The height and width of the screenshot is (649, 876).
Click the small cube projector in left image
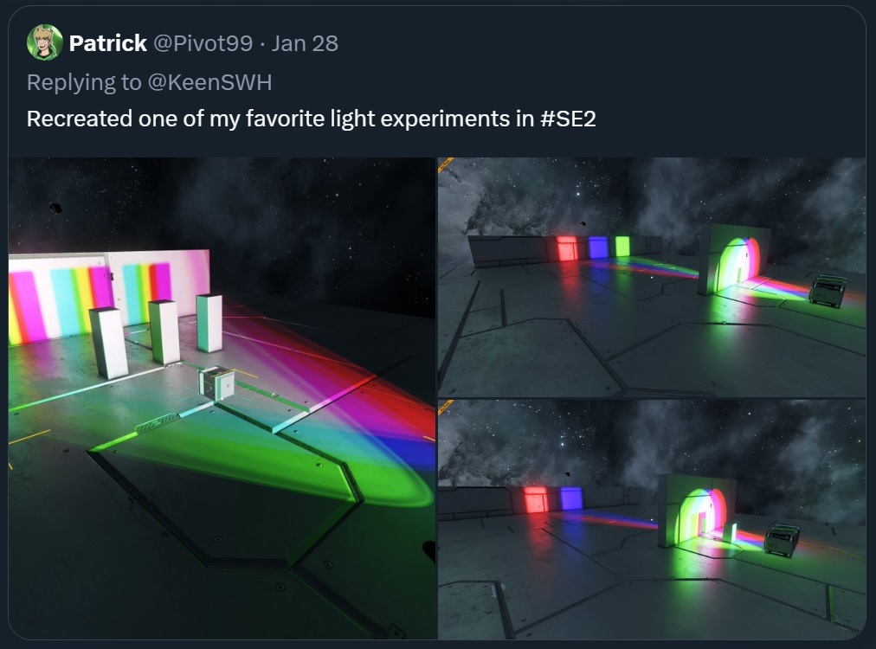tap(216, 383)
